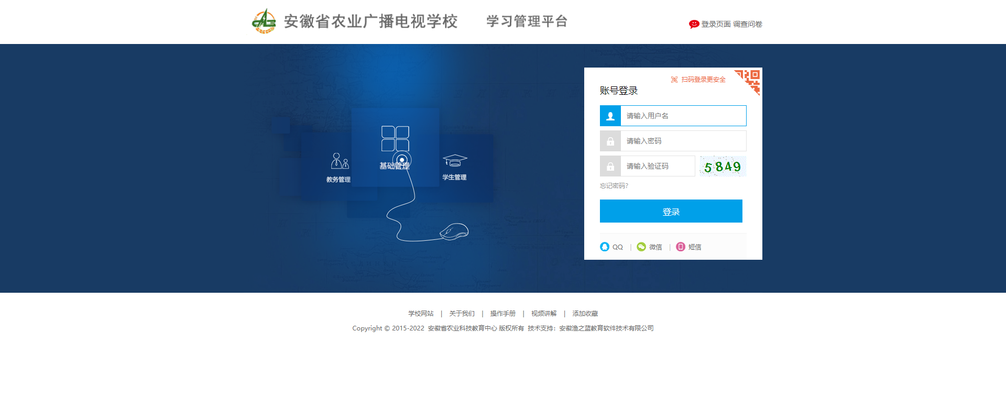Click the QQ login icon
Image resolution: width=1006 pixels, height=420 pixels.
(605, 247)
